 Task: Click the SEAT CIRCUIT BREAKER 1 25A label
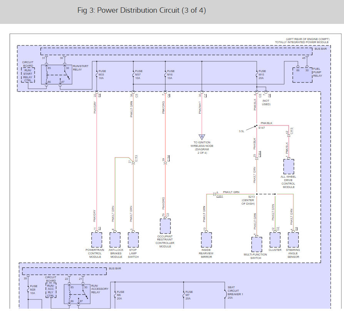tap(235, 293)
